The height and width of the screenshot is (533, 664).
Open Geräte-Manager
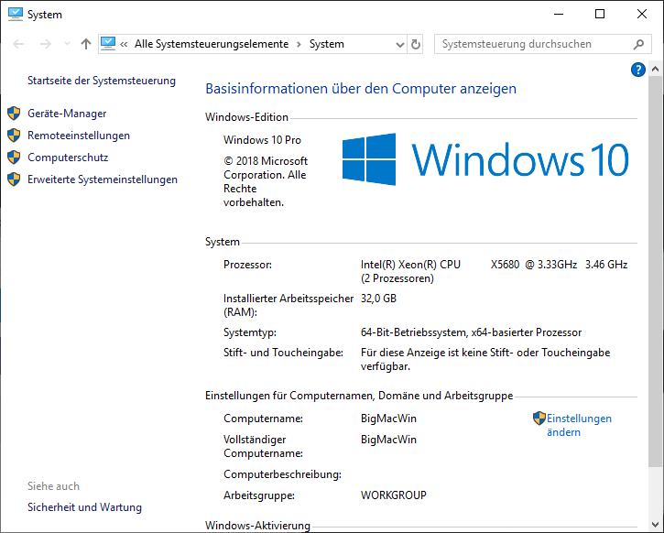pyautogui.click(x=67, y=114)
